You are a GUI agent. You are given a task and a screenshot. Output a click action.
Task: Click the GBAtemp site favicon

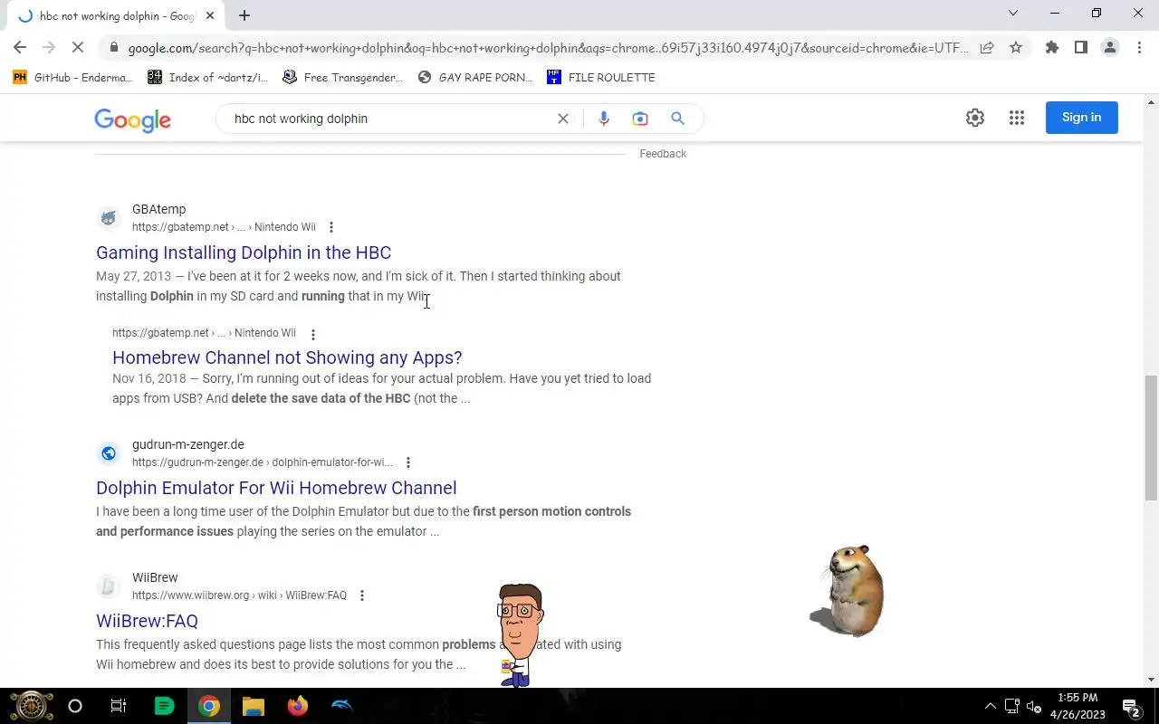[x=109, y=218]
